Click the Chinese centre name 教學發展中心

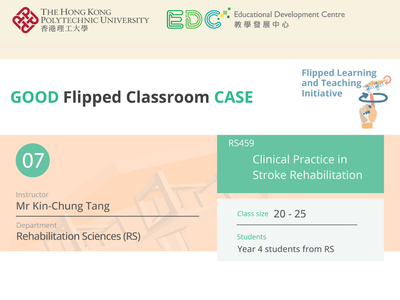coord(262,25)
